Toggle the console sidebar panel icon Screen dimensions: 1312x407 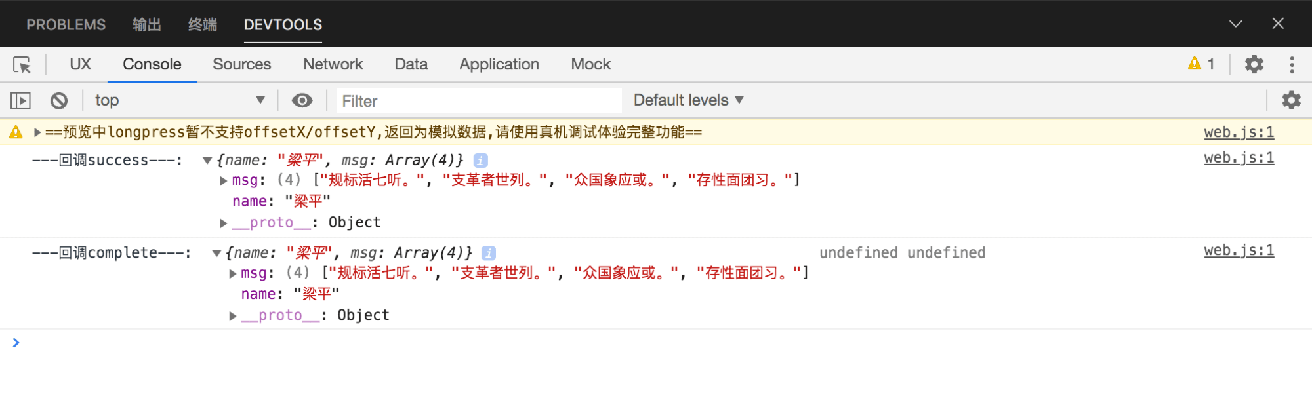pos(20,101)
